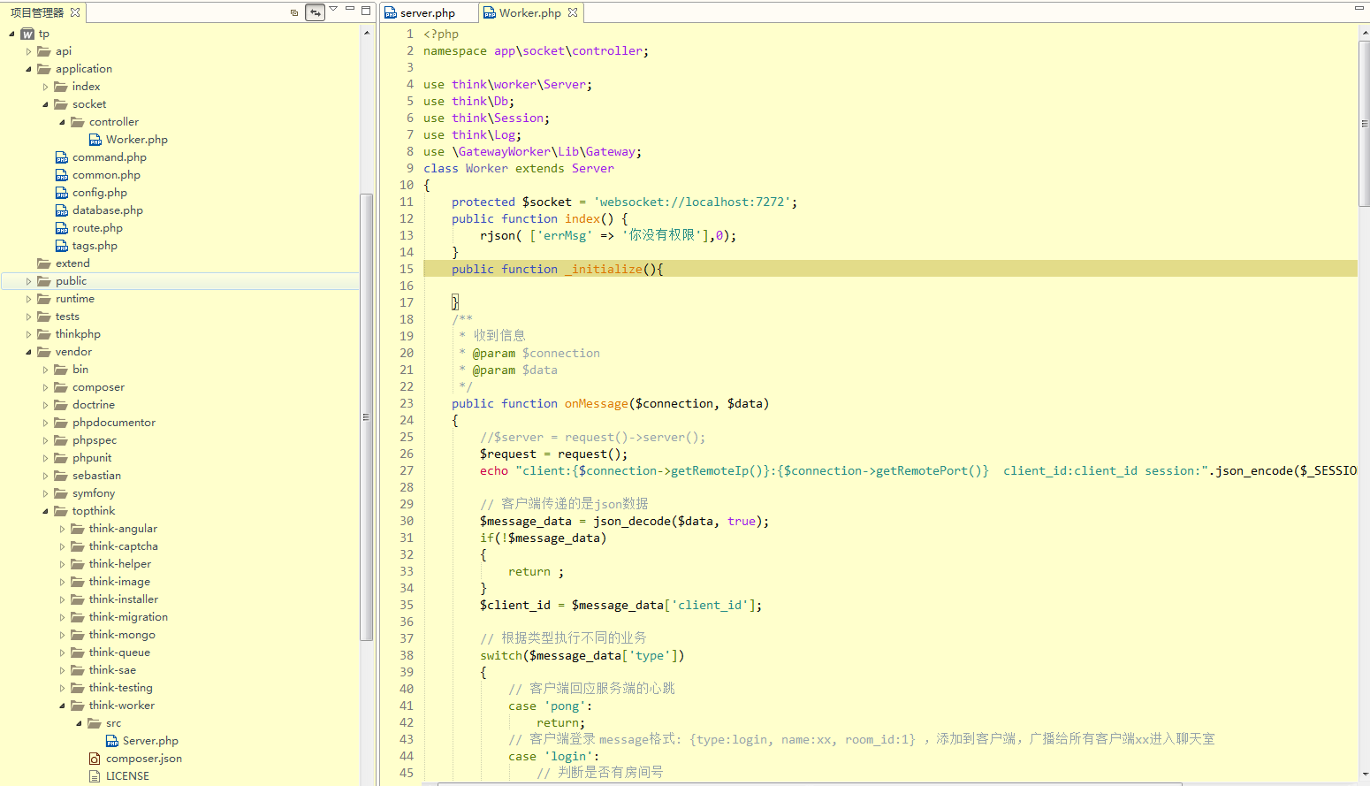Viewport: 1370px width, 786px height.
Task: Collapse the vendor folder
Action: 28,352
